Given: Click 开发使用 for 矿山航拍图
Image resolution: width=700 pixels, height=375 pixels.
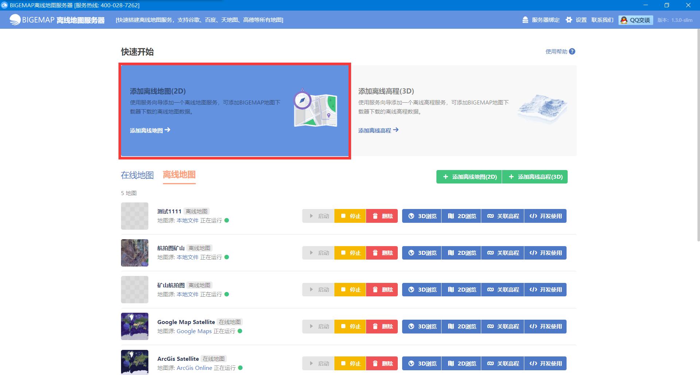Looking at the screenshot, I should click(545, 289).
